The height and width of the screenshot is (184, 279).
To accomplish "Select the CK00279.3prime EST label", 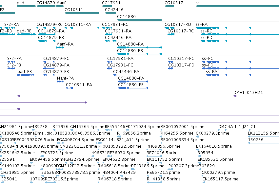I will click(212, 133).
